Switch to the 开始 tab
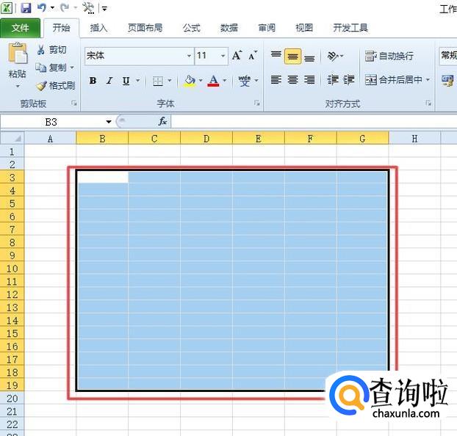This screenshot has width=457, height=436. pyautogui.click(x=61, y=28)
